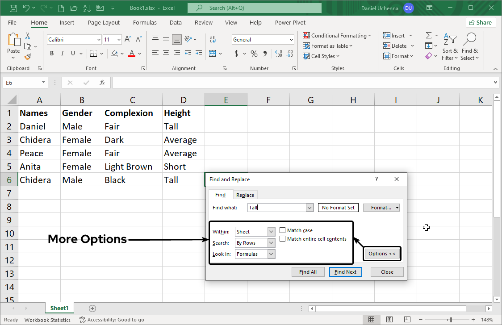502x325 pixels.
Task: Open the Formulas ribbon tab
Action: click(x=145, y=23)
